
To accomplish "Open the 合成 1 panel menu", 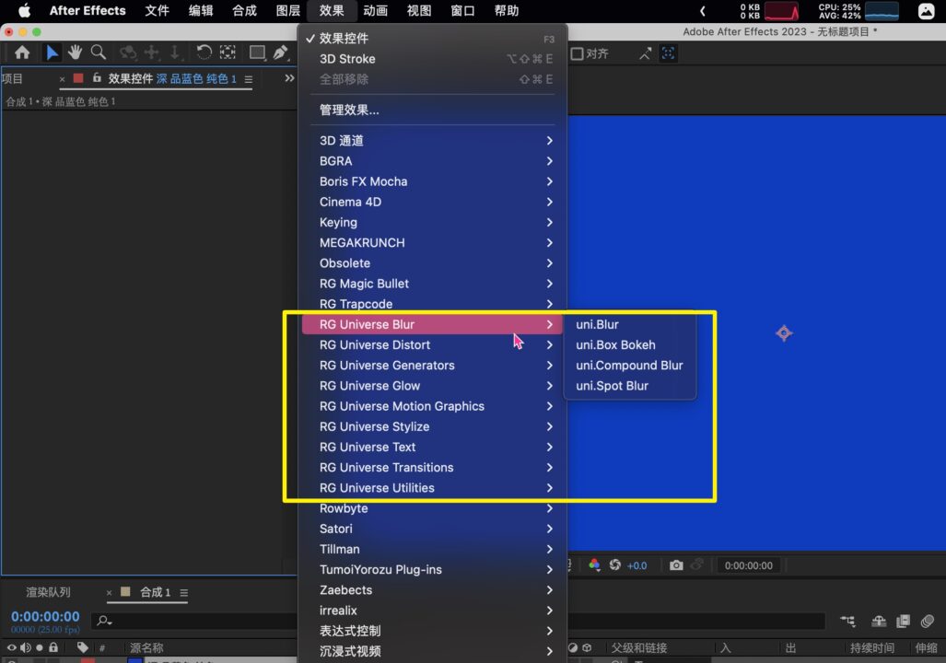I will 183,593.
